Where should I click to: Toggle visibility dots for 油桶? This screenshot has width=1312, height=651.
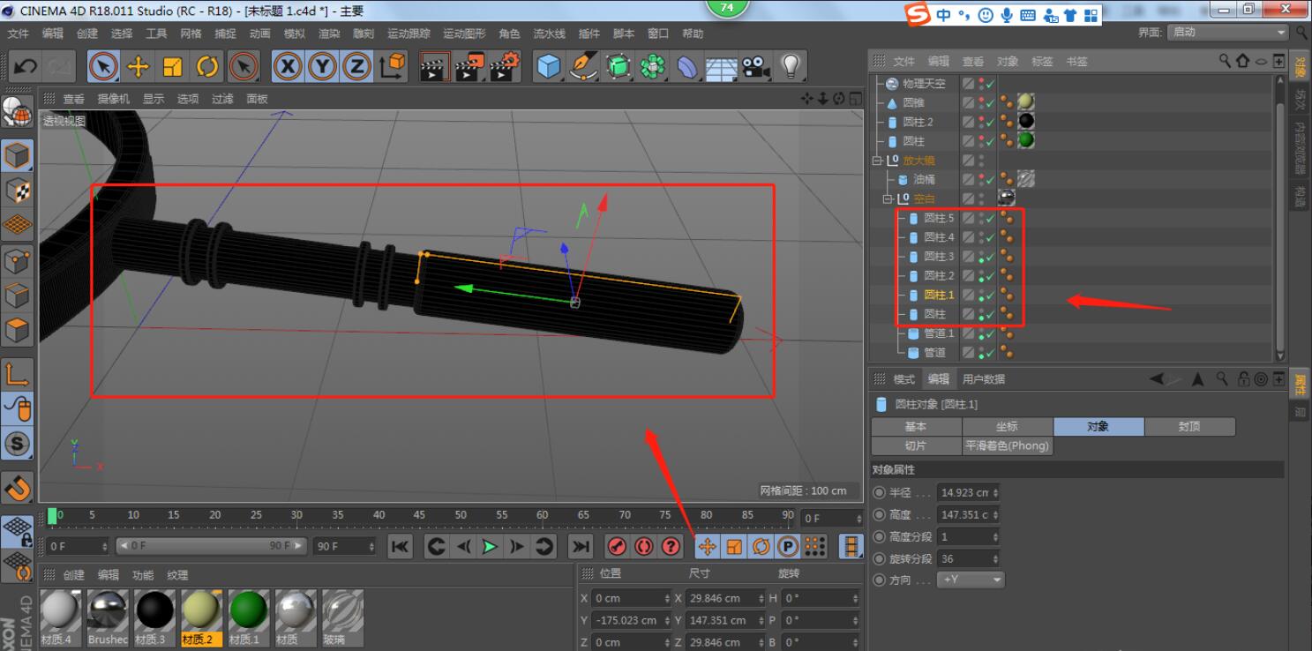tap(982, 180)
